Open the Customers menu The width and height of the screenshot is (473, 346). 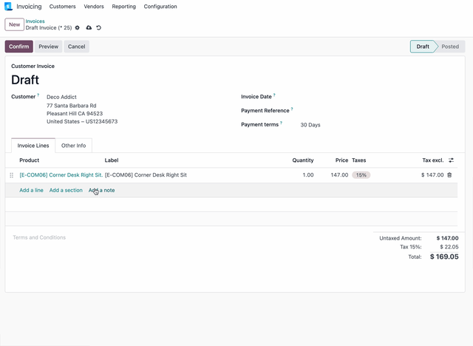pyautogui.click(x=62, y=7)
